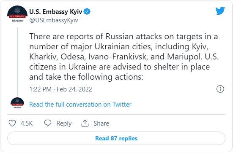Click the blue verified badge
233x153 pixels.
click(x=87, y=11)
